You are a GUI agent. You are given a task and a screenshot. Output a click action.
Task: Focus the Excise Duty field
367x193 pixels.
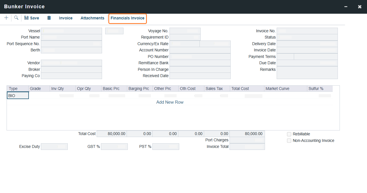(54, 146)
